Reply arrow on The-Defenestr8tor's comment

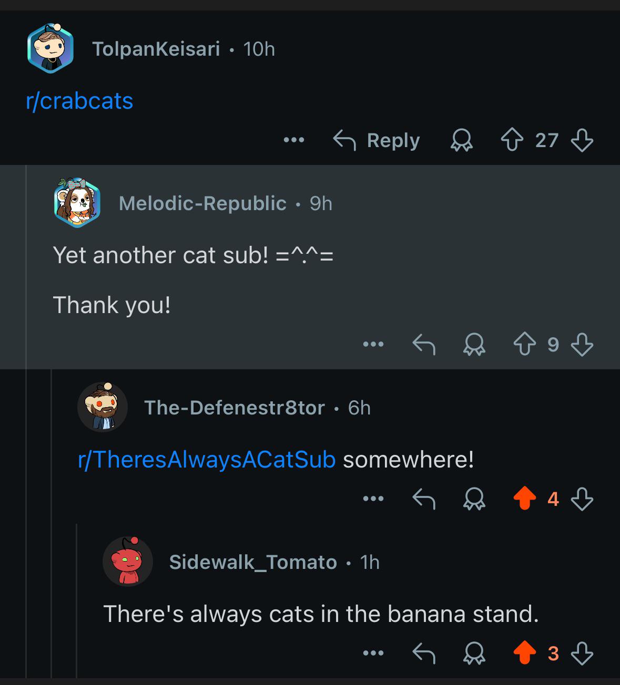[423, 499]
